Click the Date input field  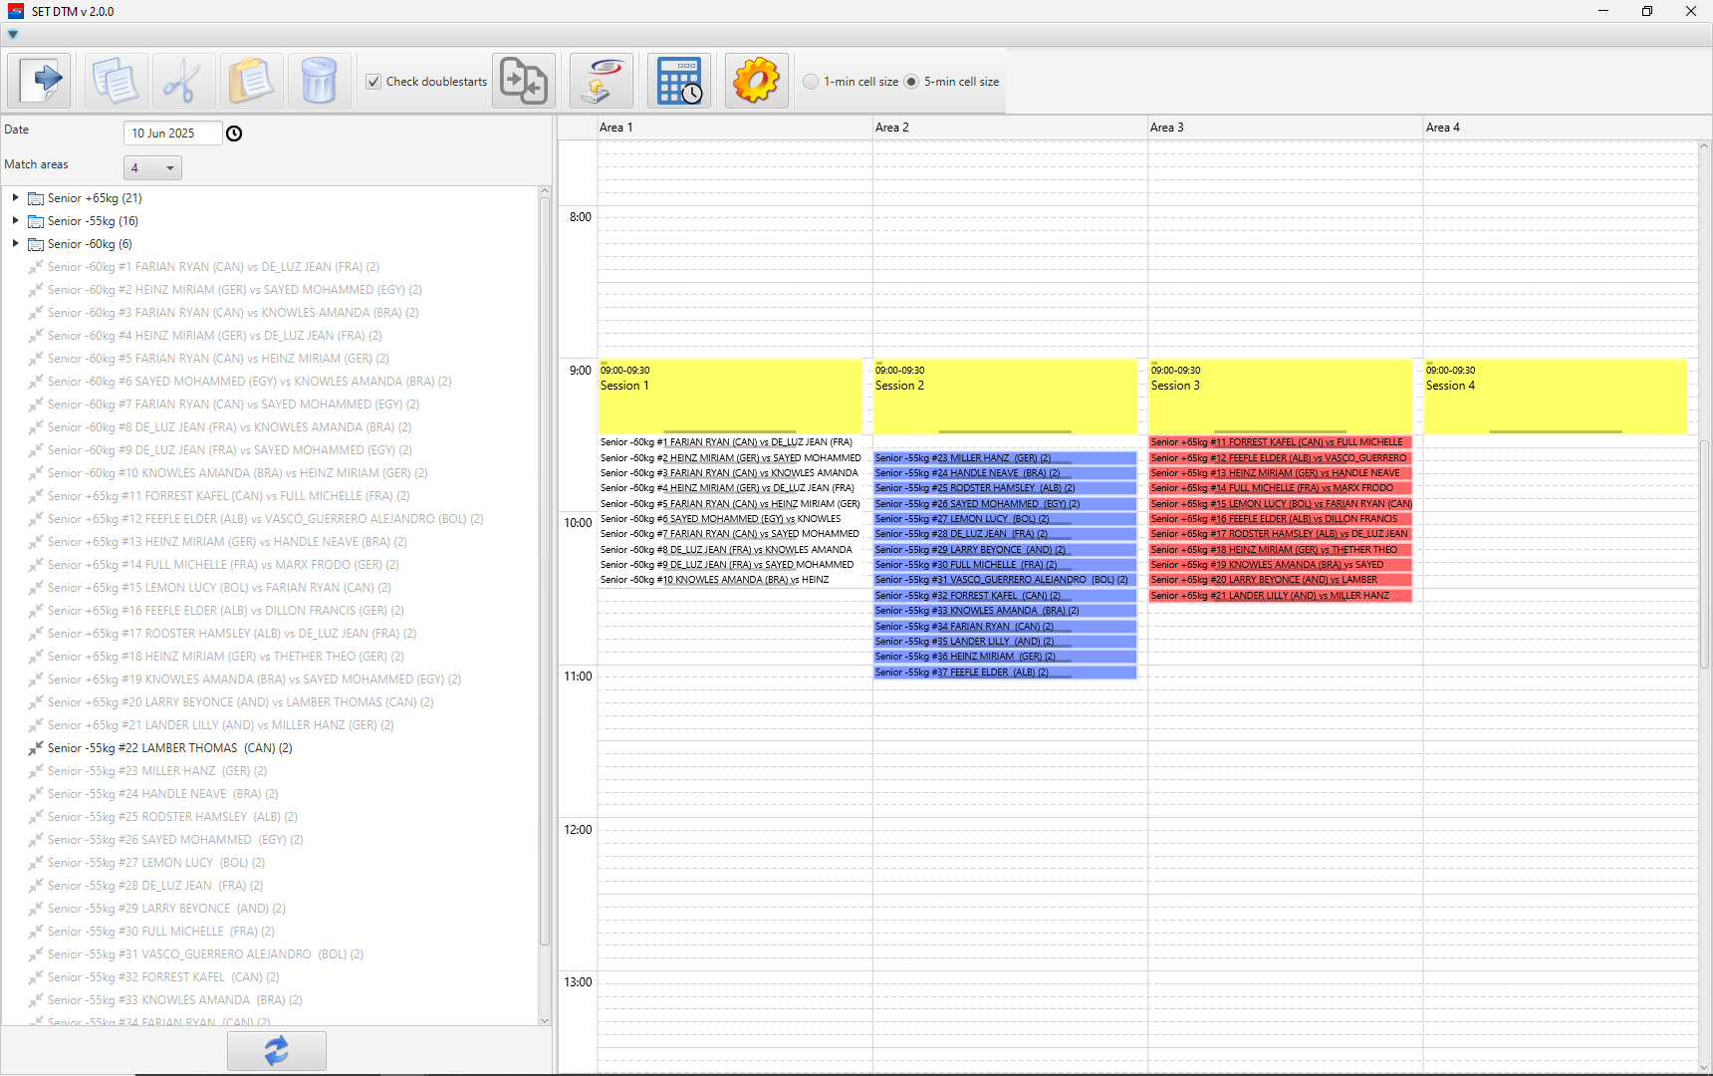(x=171, y=134)
